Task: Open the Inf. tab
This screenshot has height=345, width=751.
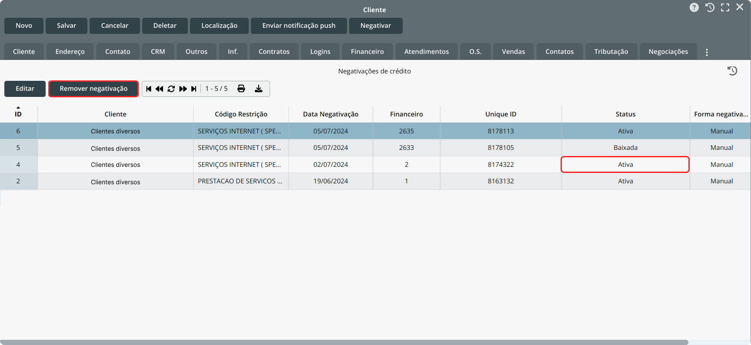Action: 233,52
